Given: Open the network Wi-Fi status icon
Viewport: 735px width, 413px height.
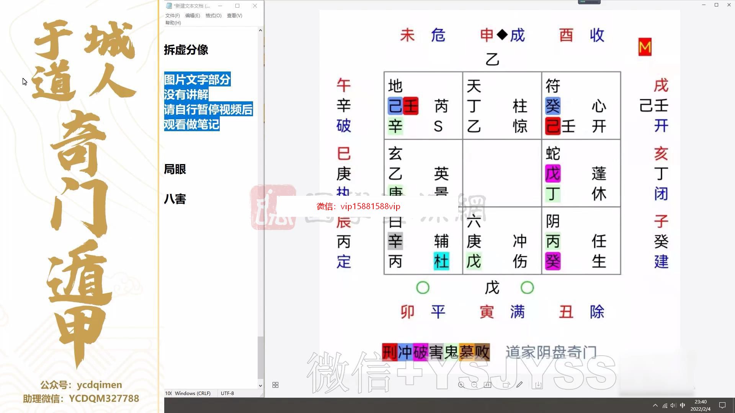Looking at the screenshot, I should click(x=665, y=405).
